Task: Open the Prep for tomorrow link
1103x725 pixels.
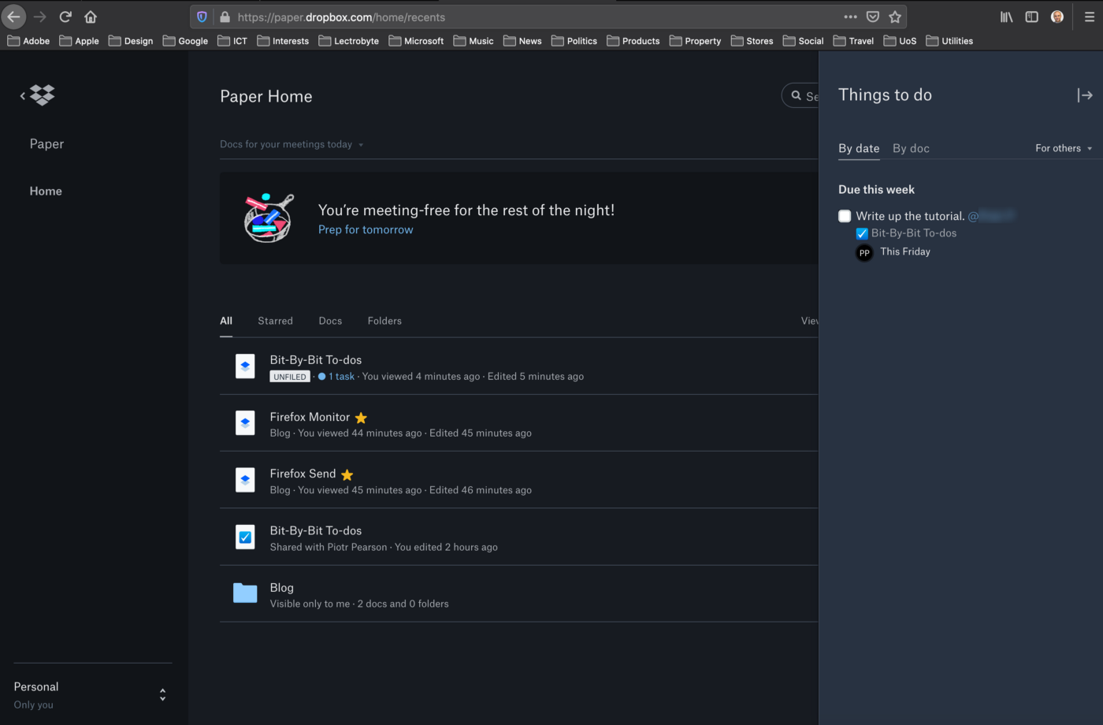Action: click(x=366, y=229)
